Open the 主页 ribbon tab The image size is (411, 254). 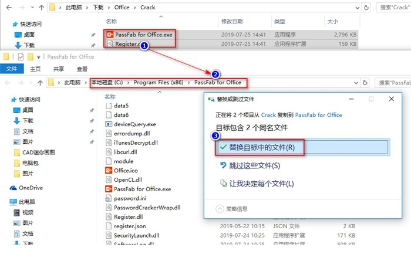(35, 69)
